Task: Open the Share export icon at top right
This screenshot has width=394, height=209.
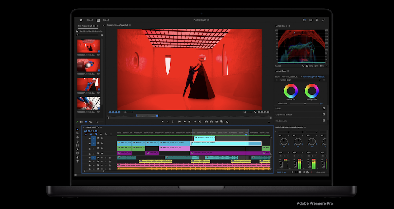Action: pos(311,20)
